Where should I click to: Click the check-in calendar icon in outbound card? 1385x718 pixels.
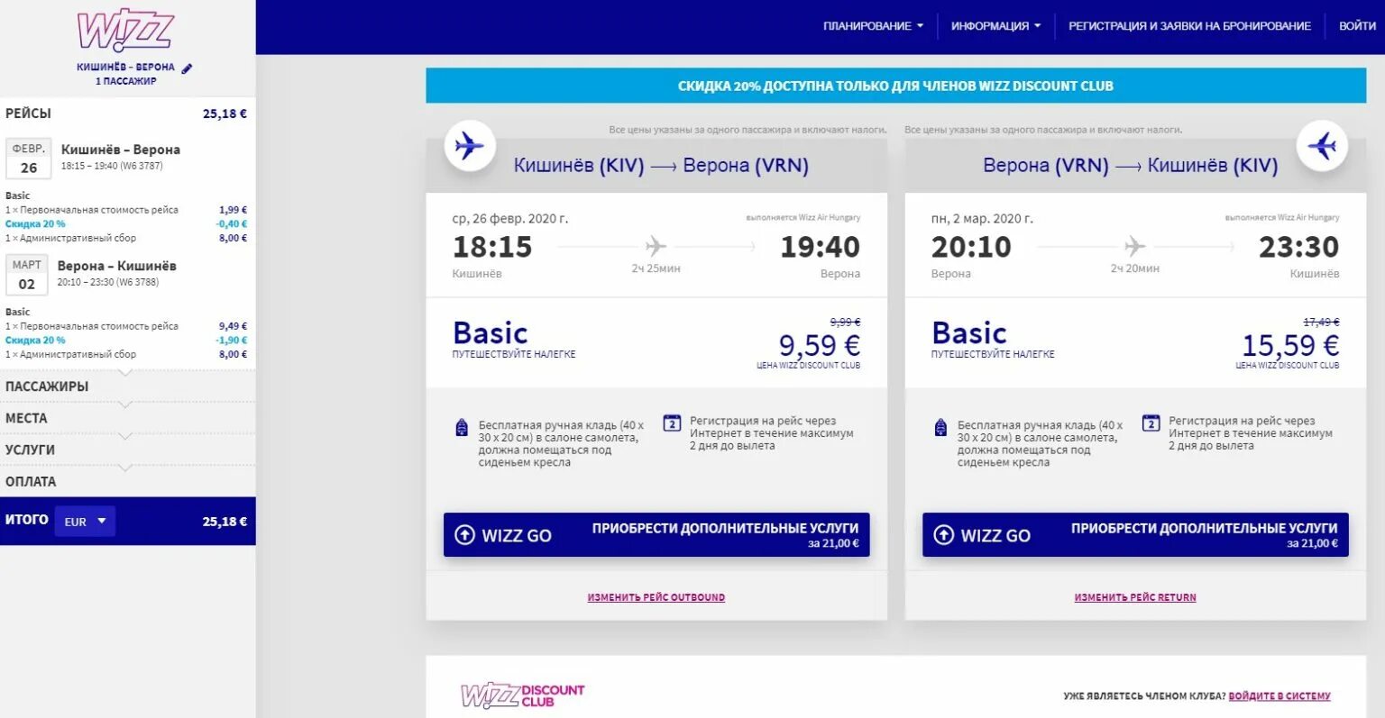click(672, 423)
